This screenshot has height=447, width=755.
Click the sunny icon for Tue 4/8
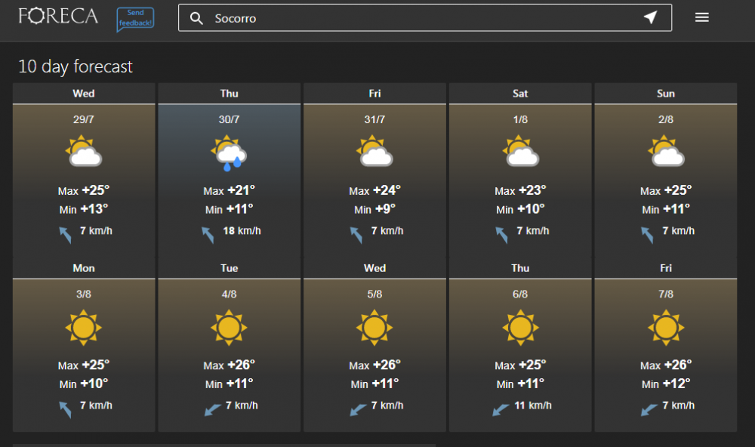[x=230, y=328]
